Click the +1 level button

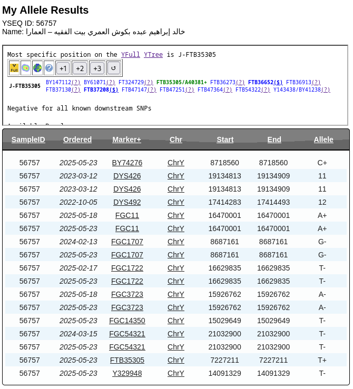(63, 68)
